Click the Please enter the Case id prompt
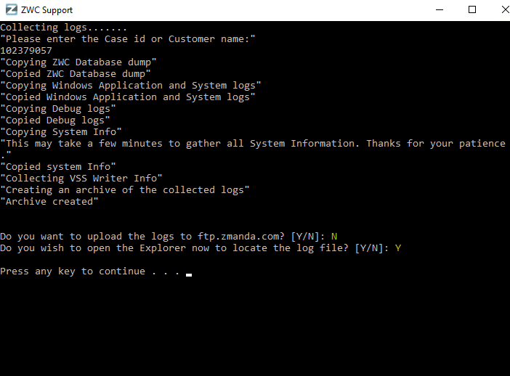This screenshot has height=376, width=510. pyautogui.click(x=128, y=39)
